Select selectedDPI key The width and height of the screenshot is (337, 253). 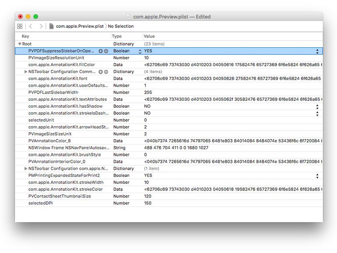pyautogui.click(x=40, y=203)
